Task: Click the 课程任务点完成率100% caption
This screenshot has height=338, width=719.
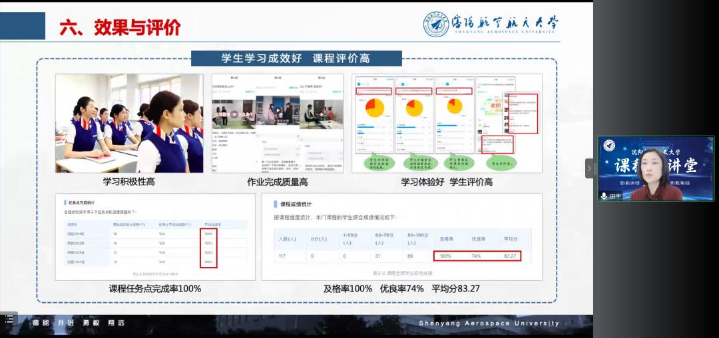Action: pos(155,289)
